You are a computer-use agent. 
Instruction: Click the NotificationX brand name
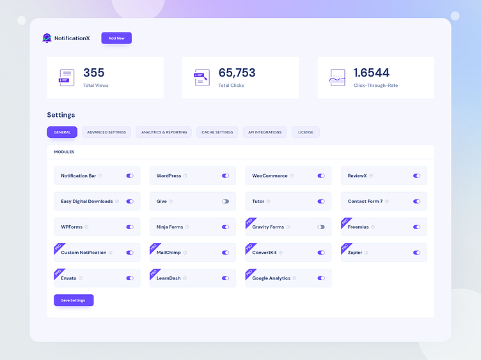coord(72,38)
